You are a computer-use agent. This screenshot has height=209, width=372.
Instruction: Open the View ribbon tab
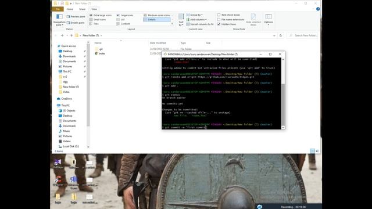tap(94, 9)
